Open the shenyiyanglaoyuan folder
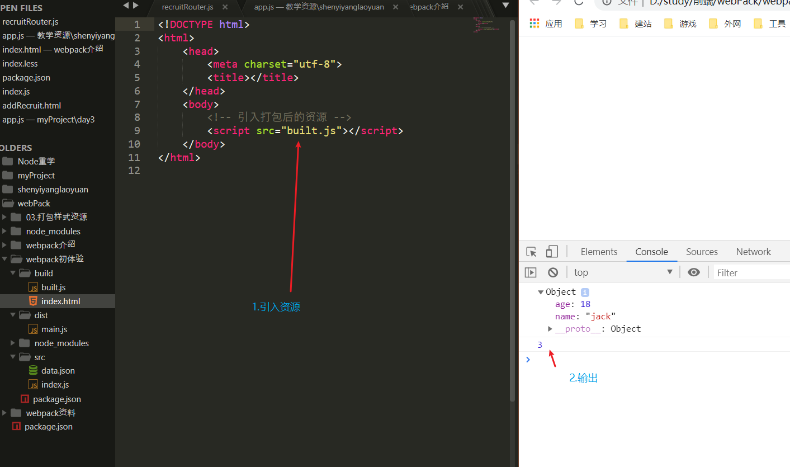The height and width of the screenshot is (467, 790). pyautogui.click(x=53, y=190)
